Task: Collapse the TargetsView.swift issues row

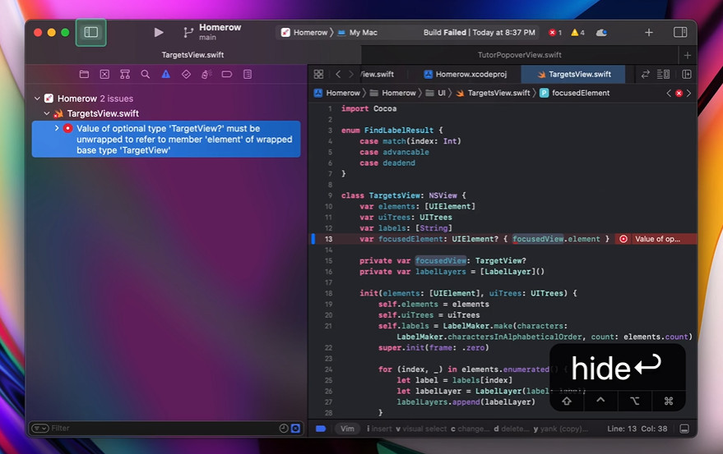Action: click(x=47, y=113)
